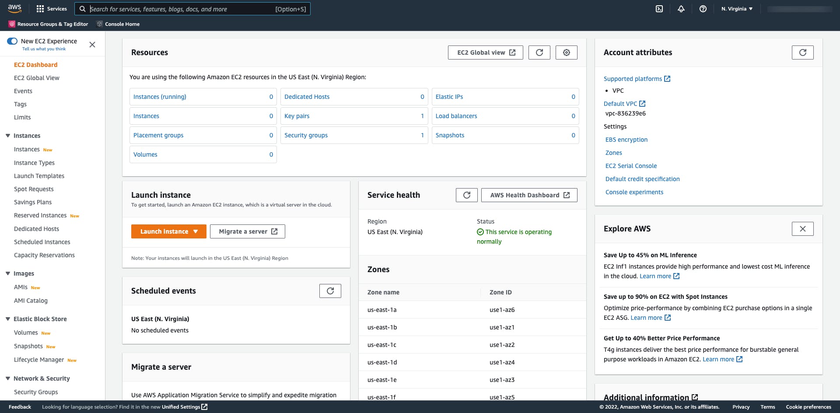Viewport: 840px width, 413px height.
Task: Open Placement groups resource link
Action: pyautogui.click(x=158, y=135)
